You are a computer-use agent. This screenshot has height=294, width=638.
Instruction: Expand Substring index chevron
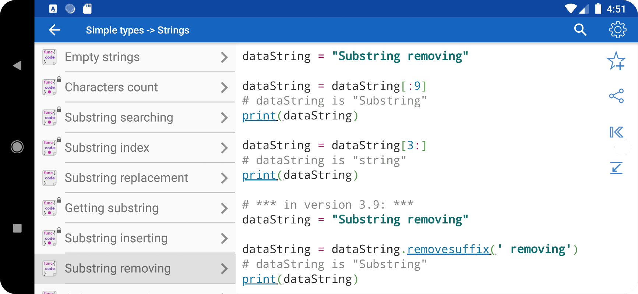[224, 148]
